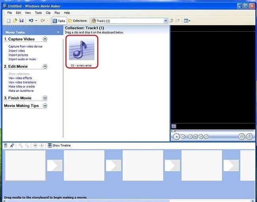Viewport: 257px width, 202px height.
Task: Click the New Collection Folder icon
Action: coord(178,21)
